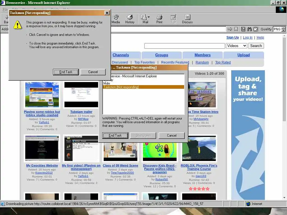Screen dimensions: 287x215
Task: Open uploader MrPillow profile link
Action: (x=83, y=119)
